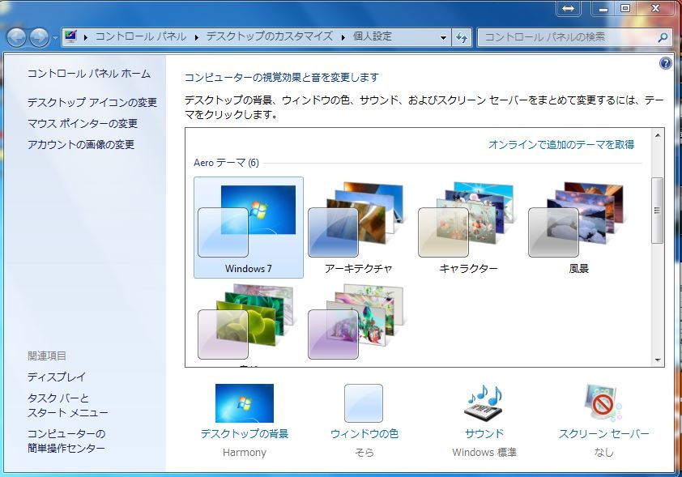Open recent pages dropdown beside navigation arrows

(55, 38)
